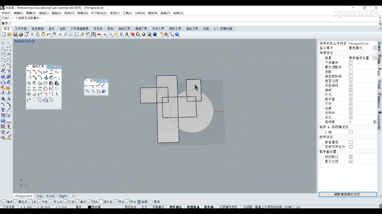Click the Explode tool in sidebar
The image size is (382, 214).
pos(9,88)
